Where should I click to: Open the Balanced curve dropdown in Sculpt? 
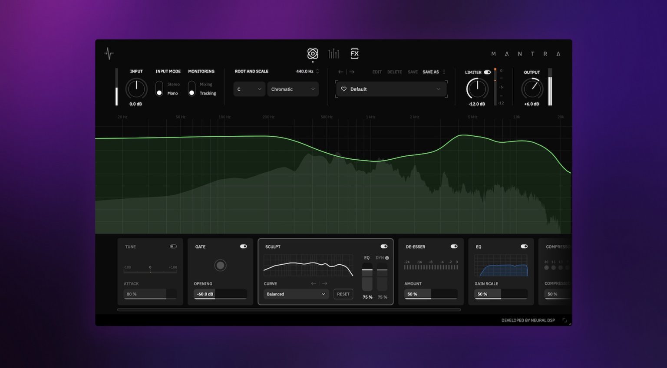pos(296,294)
